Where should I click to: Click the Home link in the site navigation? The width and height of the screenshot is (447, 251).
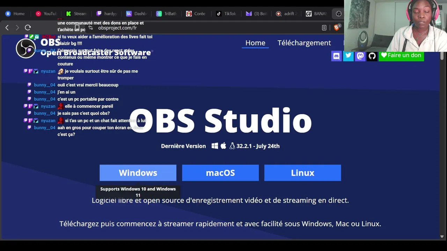[255, 43]
